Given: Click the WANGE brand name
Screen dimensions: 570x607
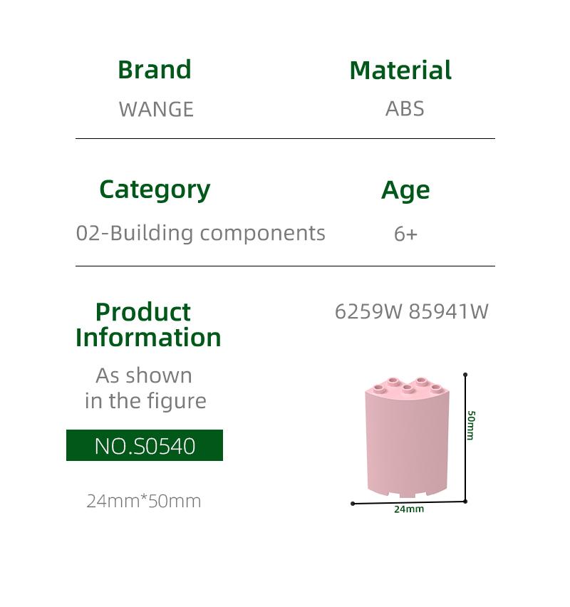Looking at the screenshot, I should 156,109.
